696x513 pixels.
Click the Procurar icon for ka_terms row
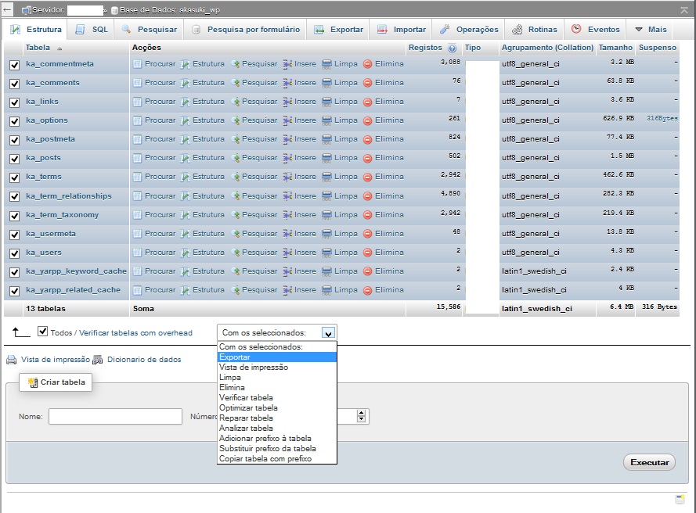137,177
